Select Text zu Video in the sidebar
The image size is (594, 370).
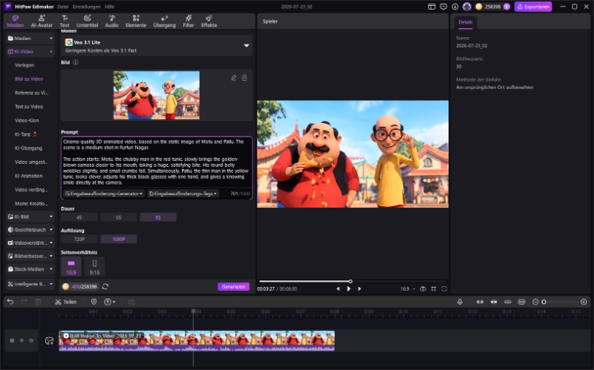pos(29,107)
